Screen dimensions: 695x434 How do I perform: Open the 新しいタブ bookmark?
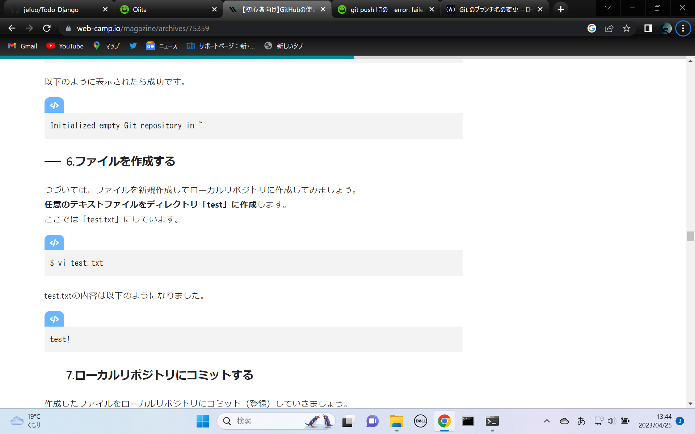click(x=284, y=46)
